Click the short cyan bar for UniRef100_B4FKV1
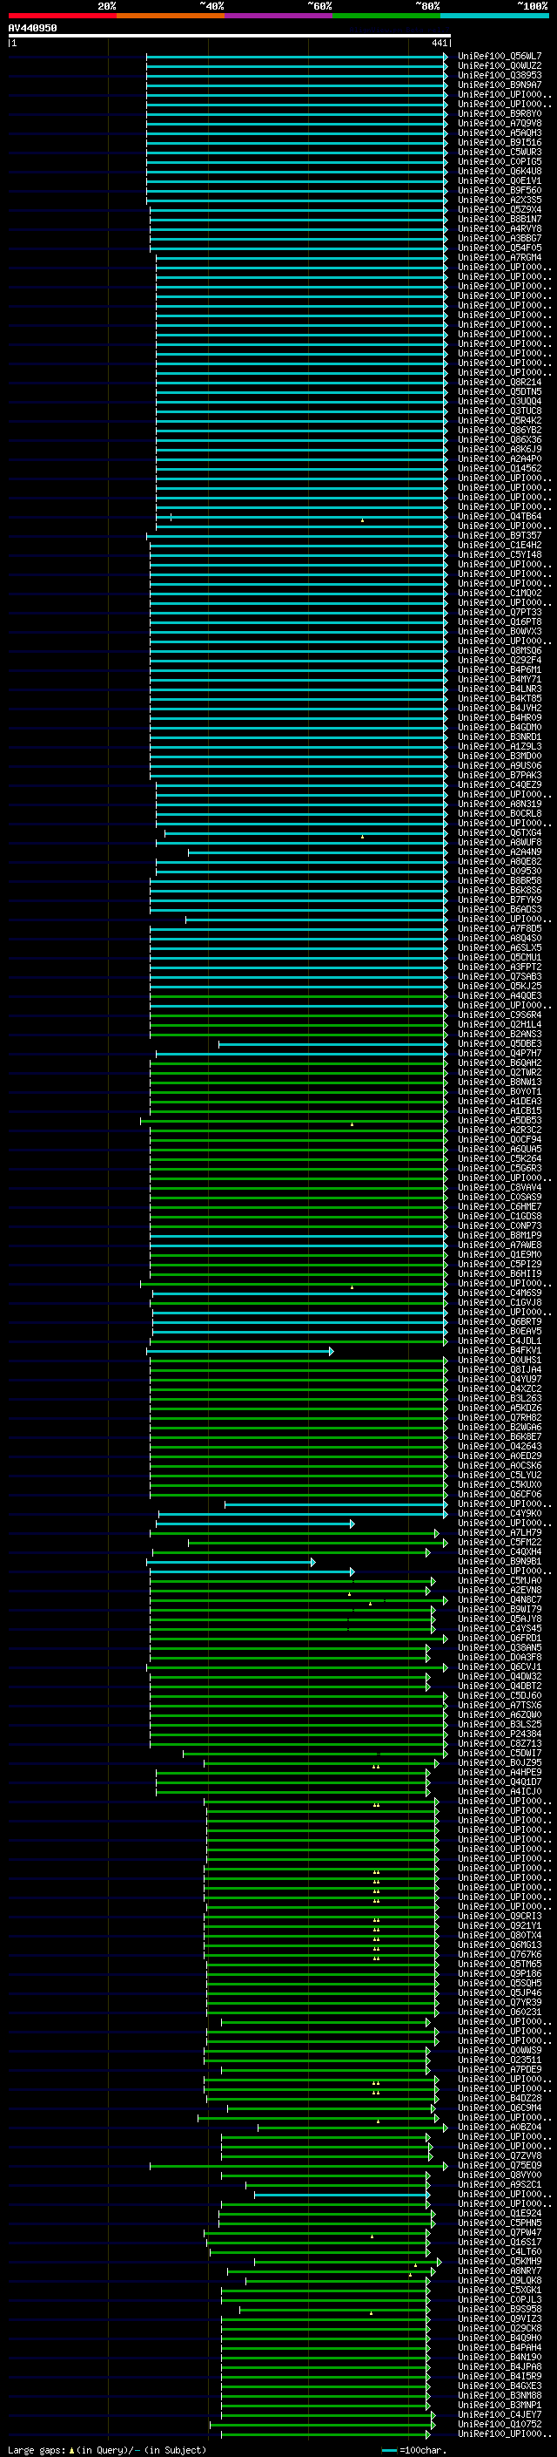The height and width of the screenshot is (2457, 557). [x=240, y=1352]
